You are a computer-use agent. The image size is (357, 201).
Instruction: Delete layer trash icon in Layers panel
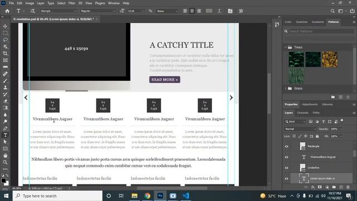pos(348,187)
